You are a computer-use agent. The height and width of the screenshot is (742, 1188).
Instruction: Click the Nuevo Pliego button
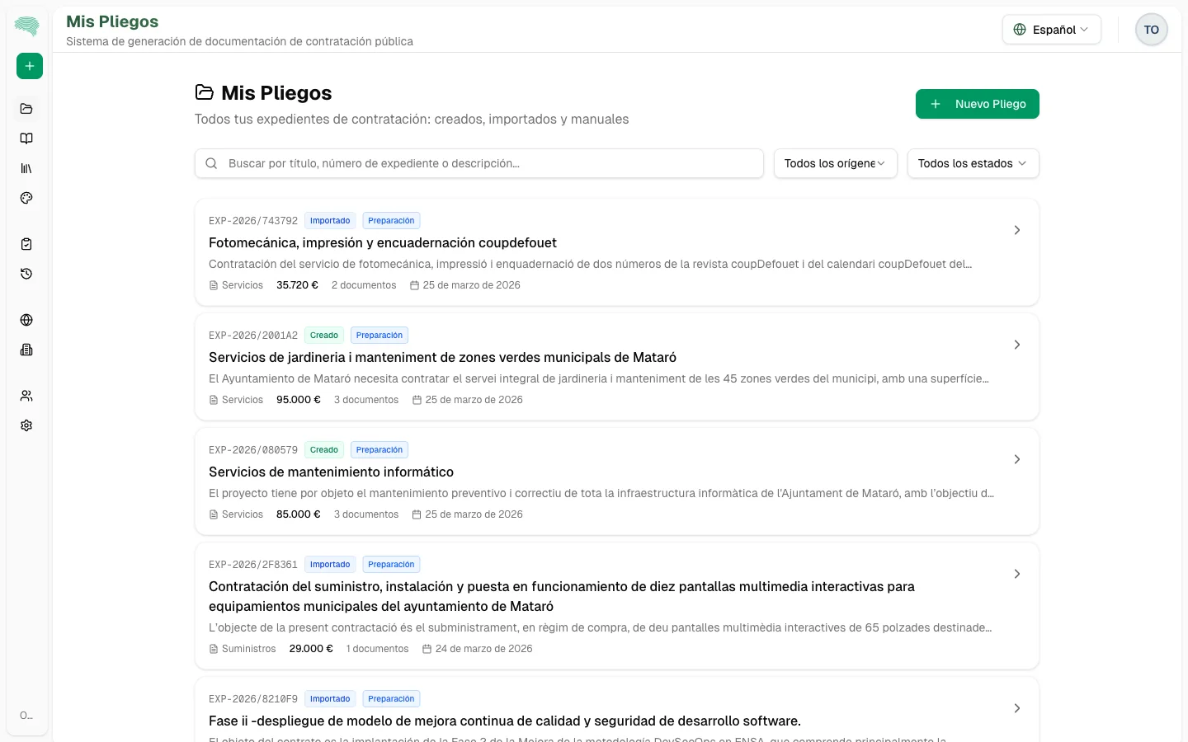pyautogui.click(x=977, y=104)
